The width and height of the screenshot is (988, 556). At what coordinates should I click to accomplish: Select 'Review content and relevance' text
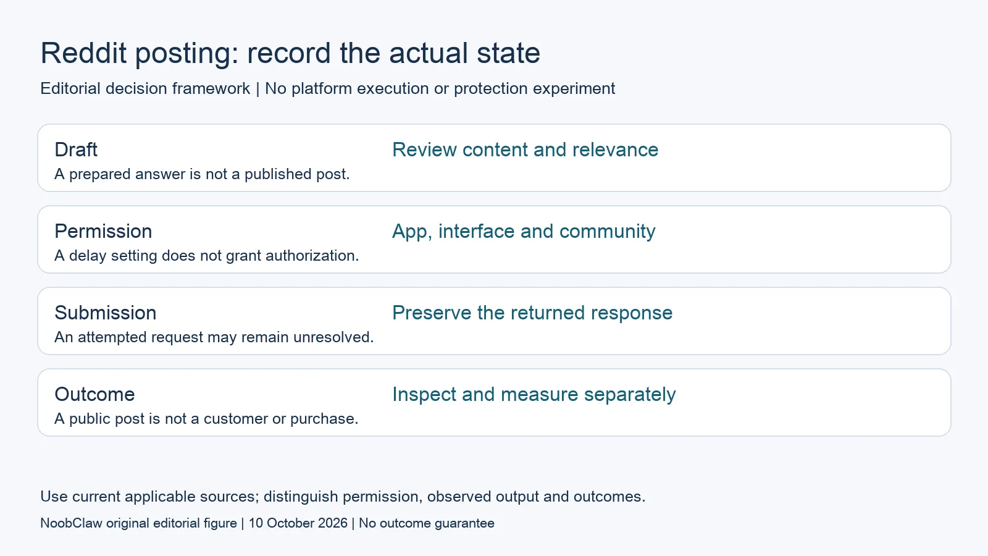tap(525, 150)
